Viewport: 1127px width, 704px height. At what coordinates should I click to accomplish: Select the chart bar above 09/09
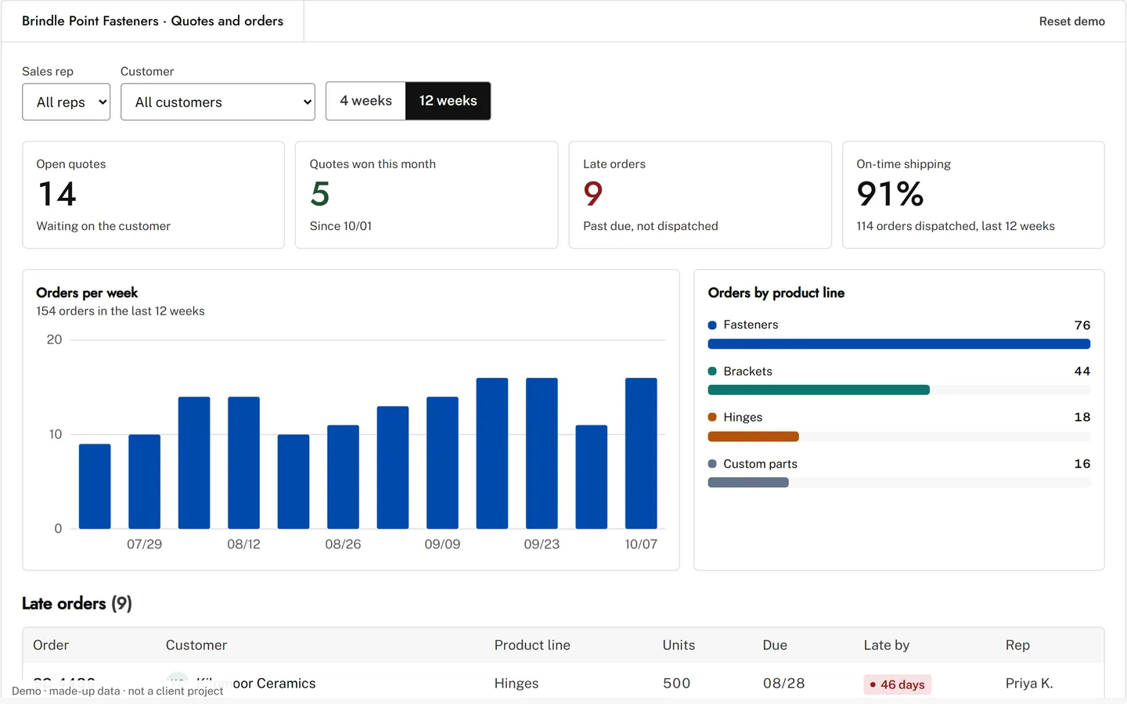point(442,463)
